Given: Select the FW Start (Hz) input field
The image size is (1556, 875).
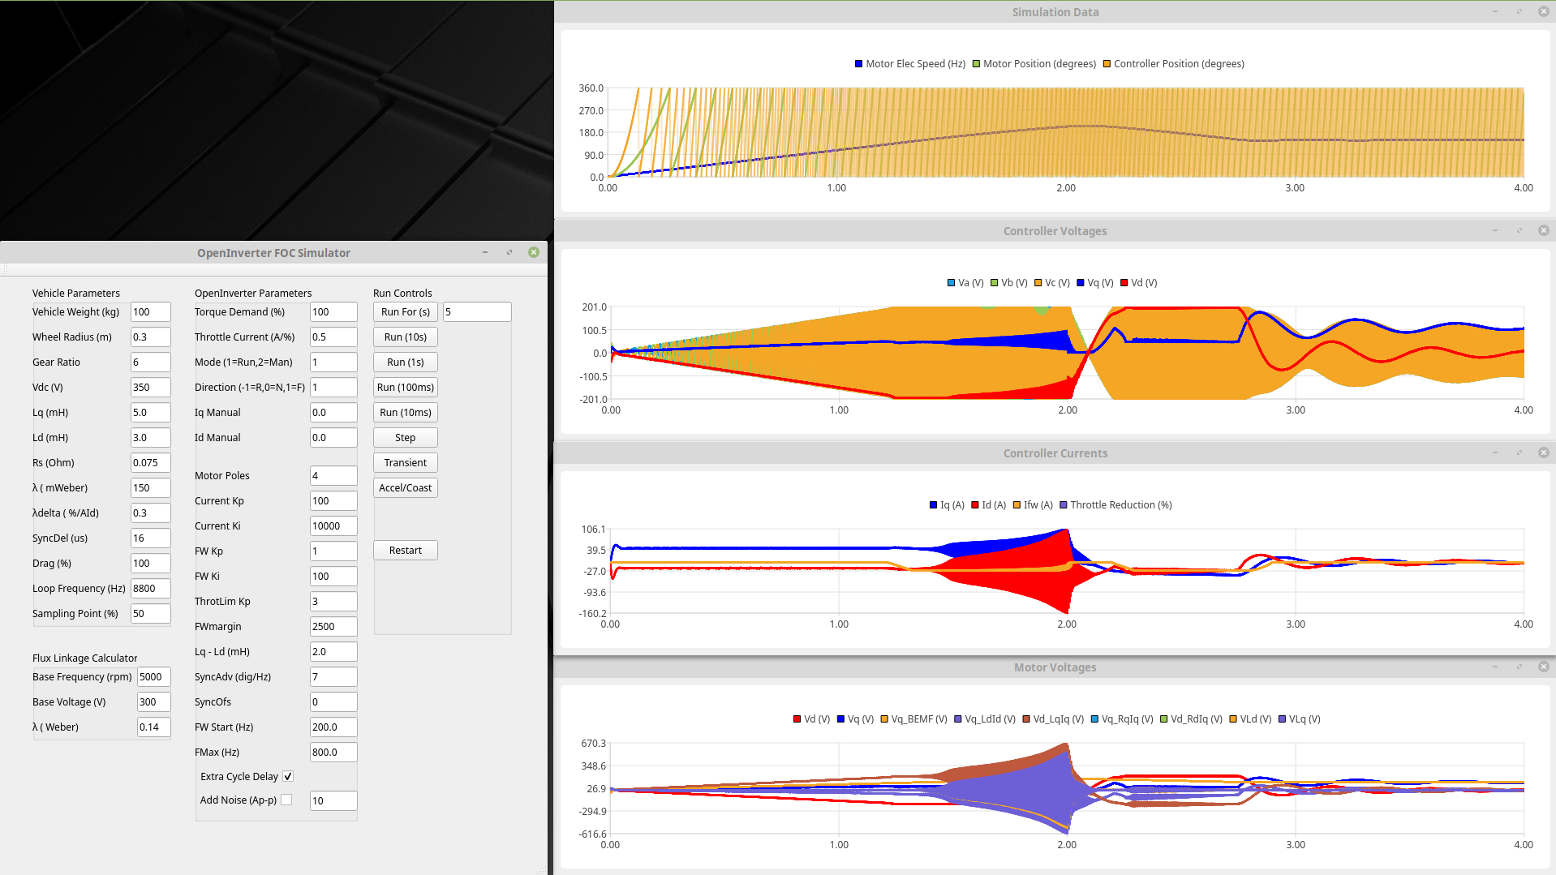Looking at the screenshot, I should [333, 727].
